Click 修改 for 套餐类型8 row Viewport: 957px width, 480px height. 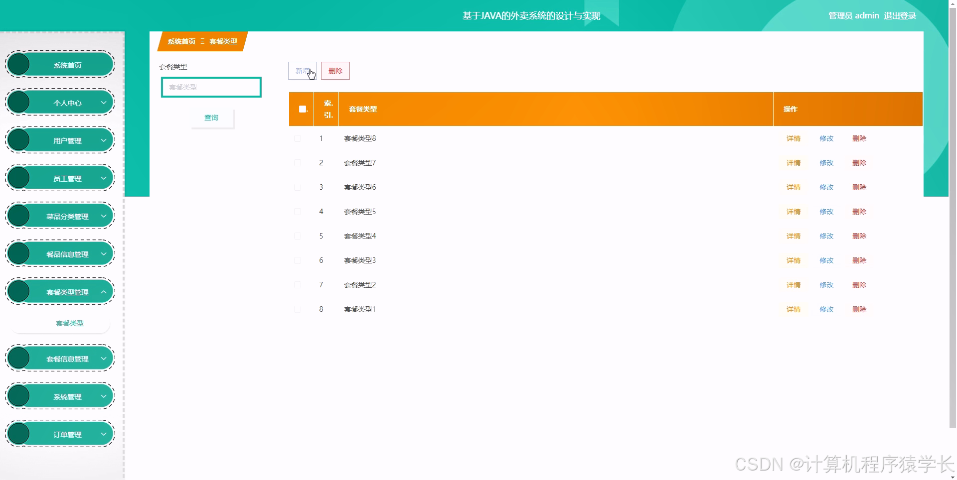(826, 138)
